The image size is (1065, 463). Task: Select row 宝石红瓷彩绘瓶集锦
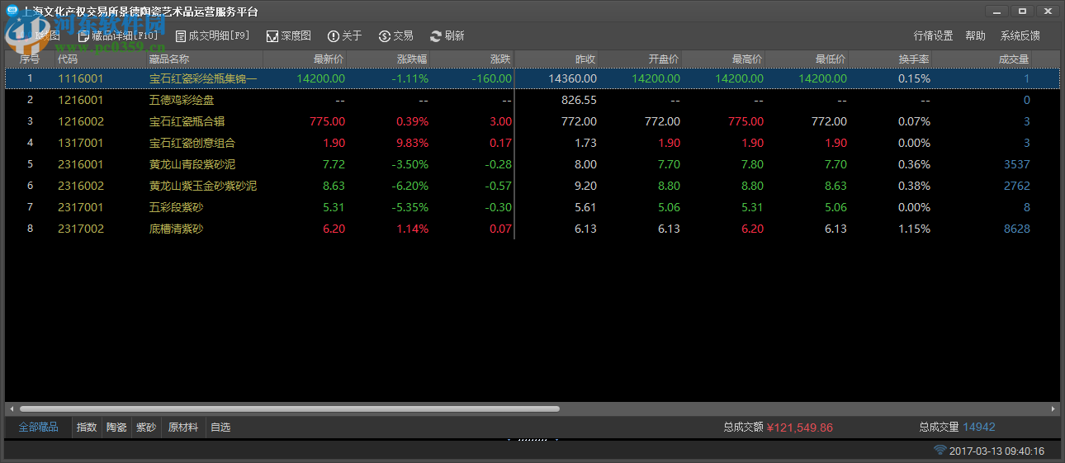(x=532, y=78)
